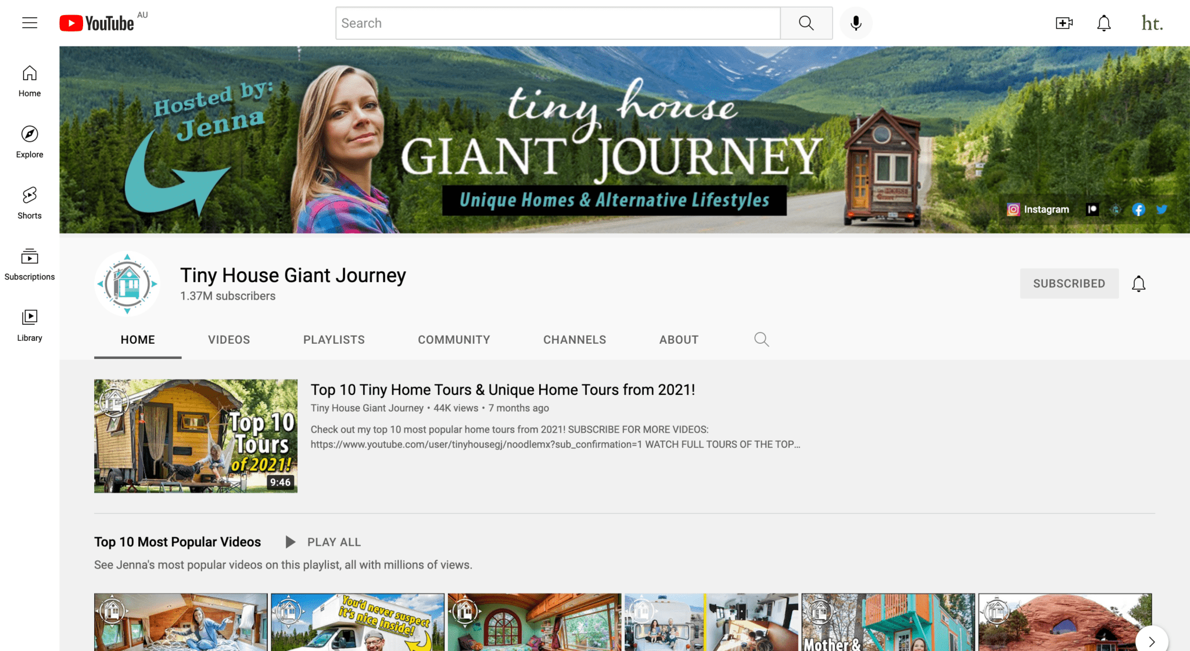Click the YouTube logo

(x=97, y=23)
